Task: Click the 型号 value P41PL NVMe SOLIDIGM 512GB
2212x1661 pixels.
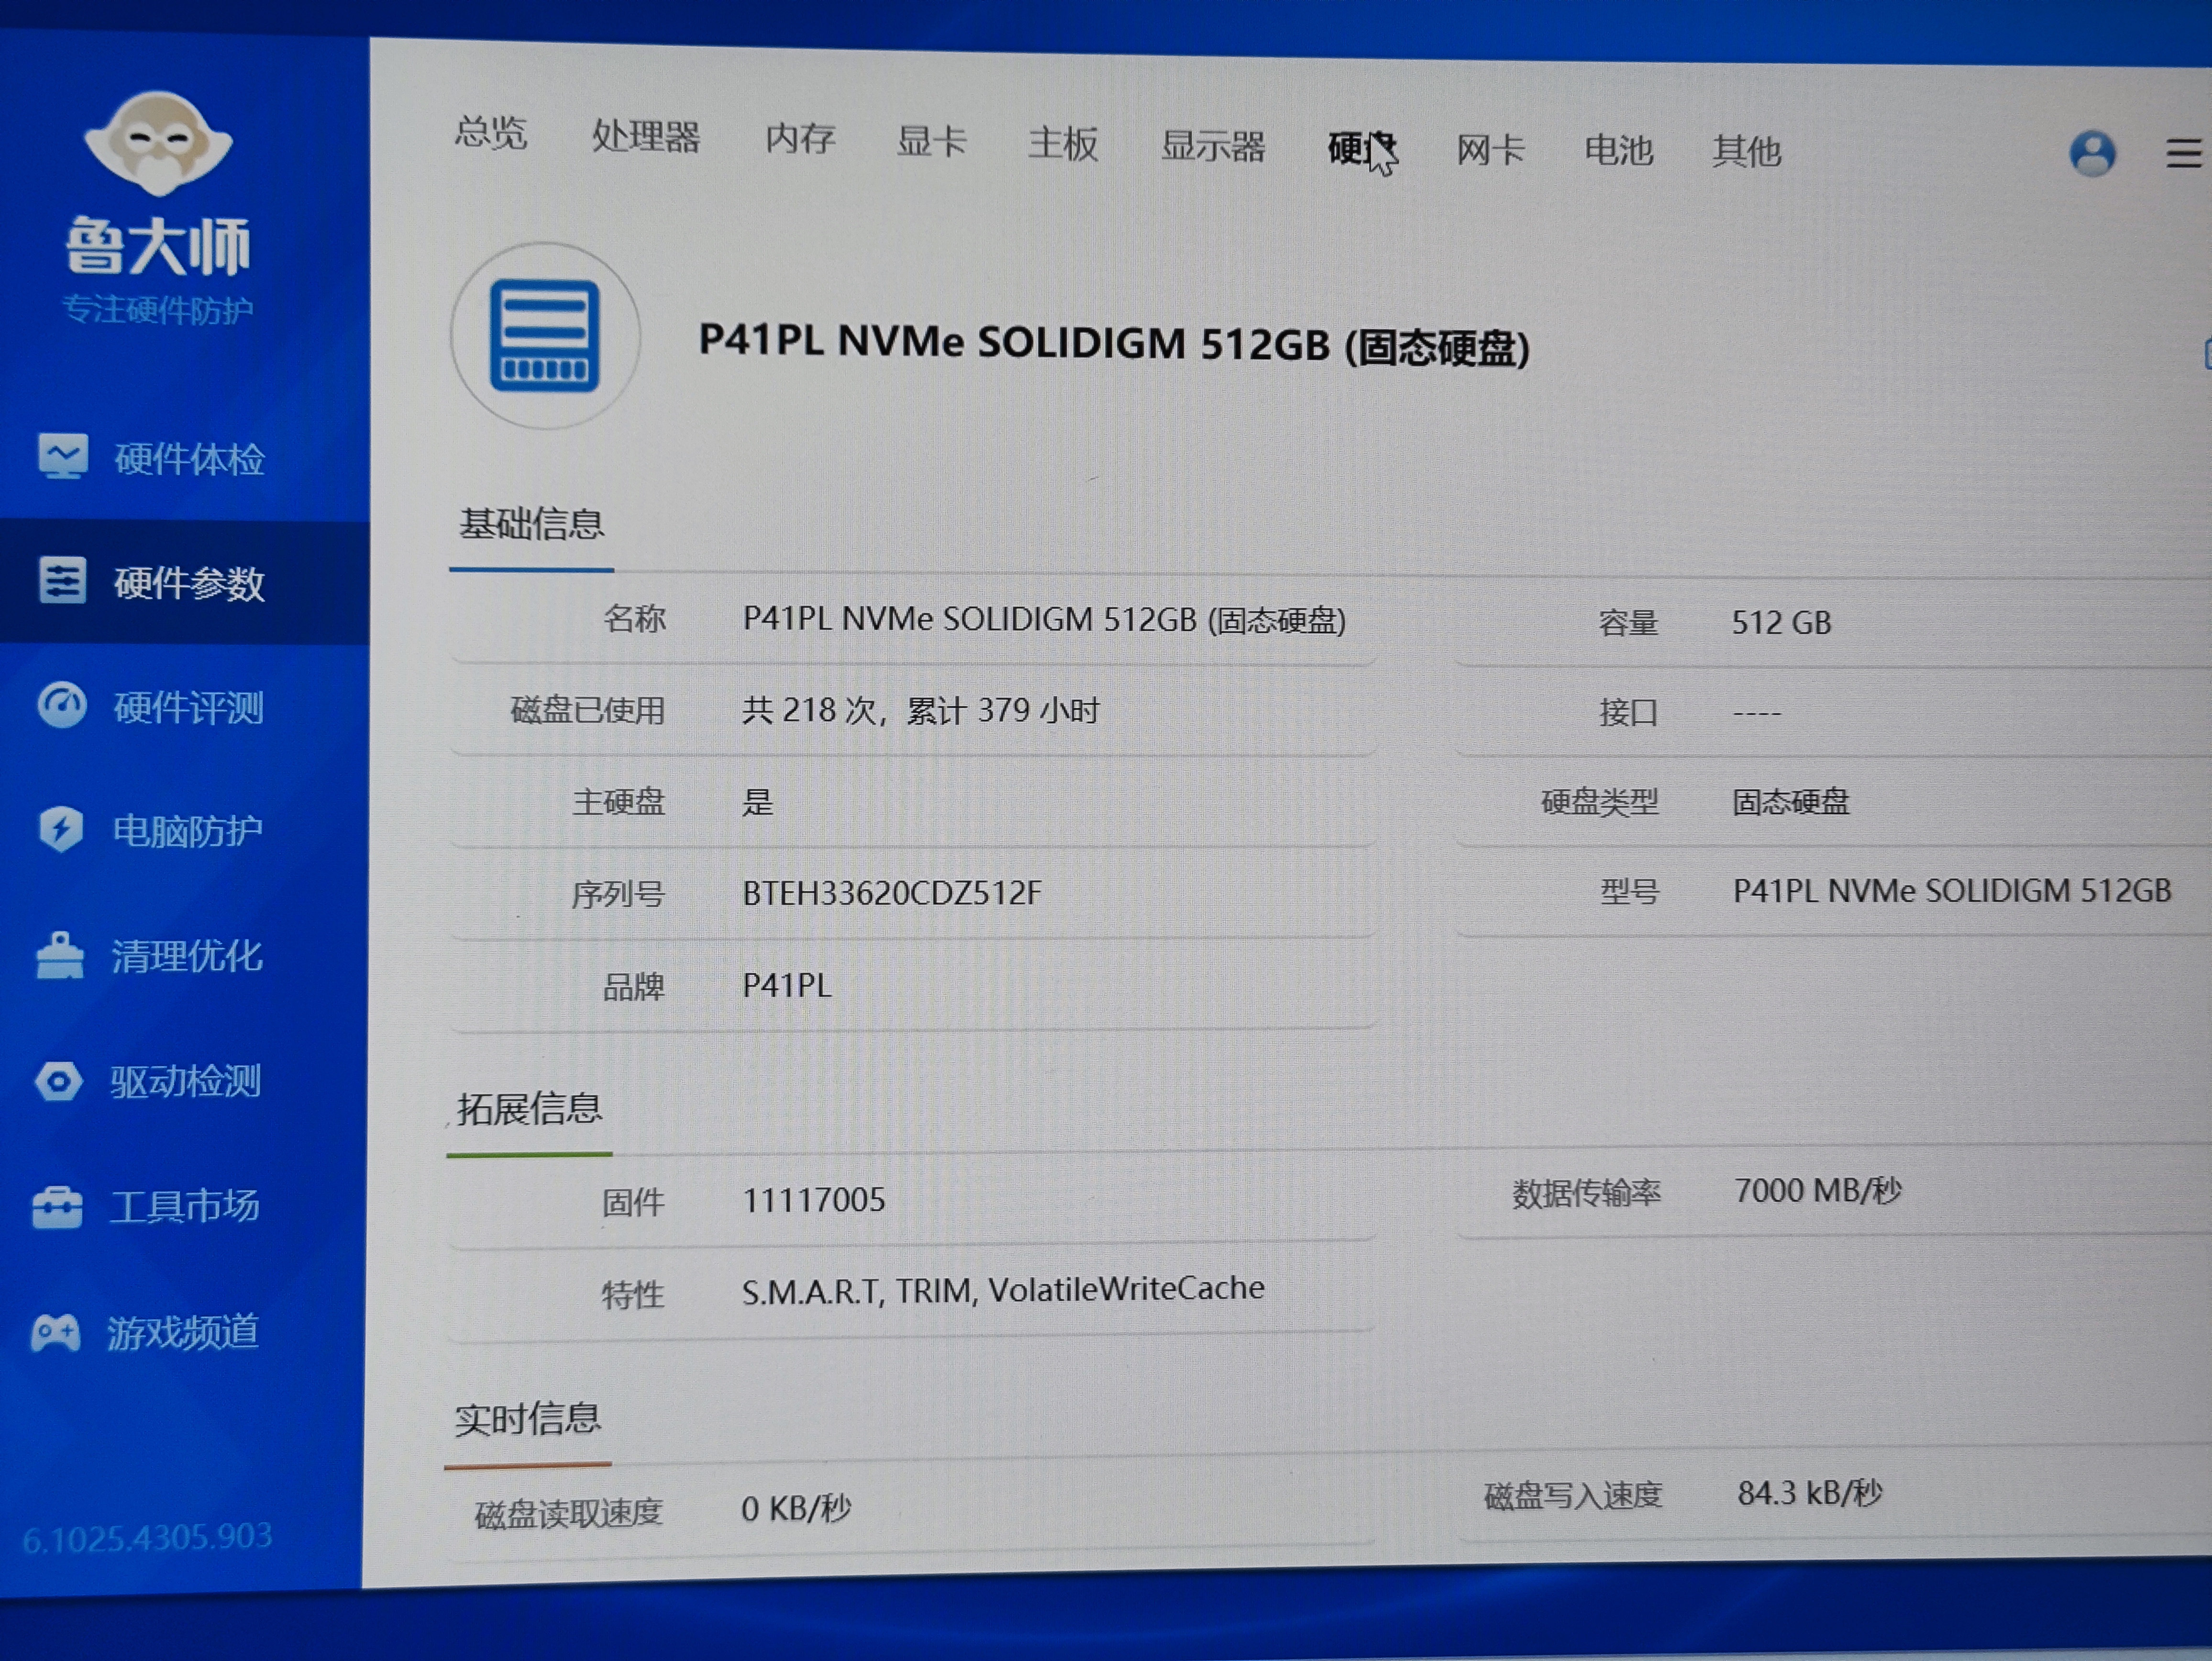Action: coord(1951,890)
